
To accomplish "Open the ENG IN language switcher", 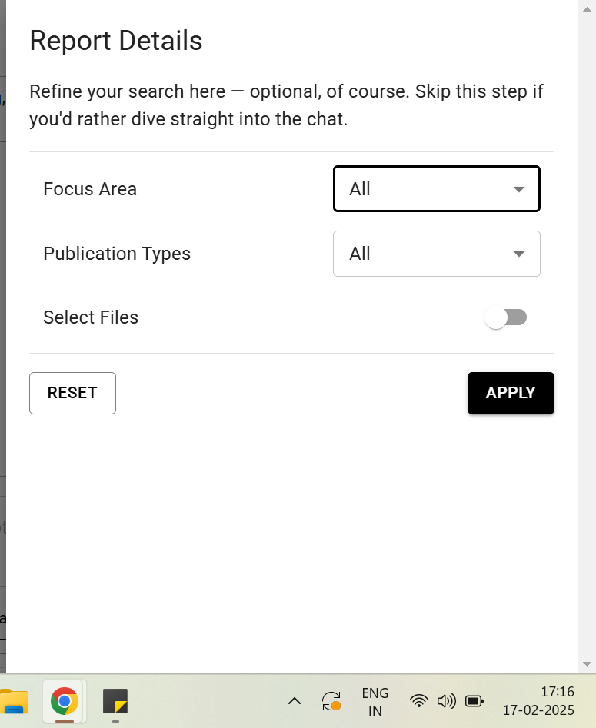I will coord(375,701).
